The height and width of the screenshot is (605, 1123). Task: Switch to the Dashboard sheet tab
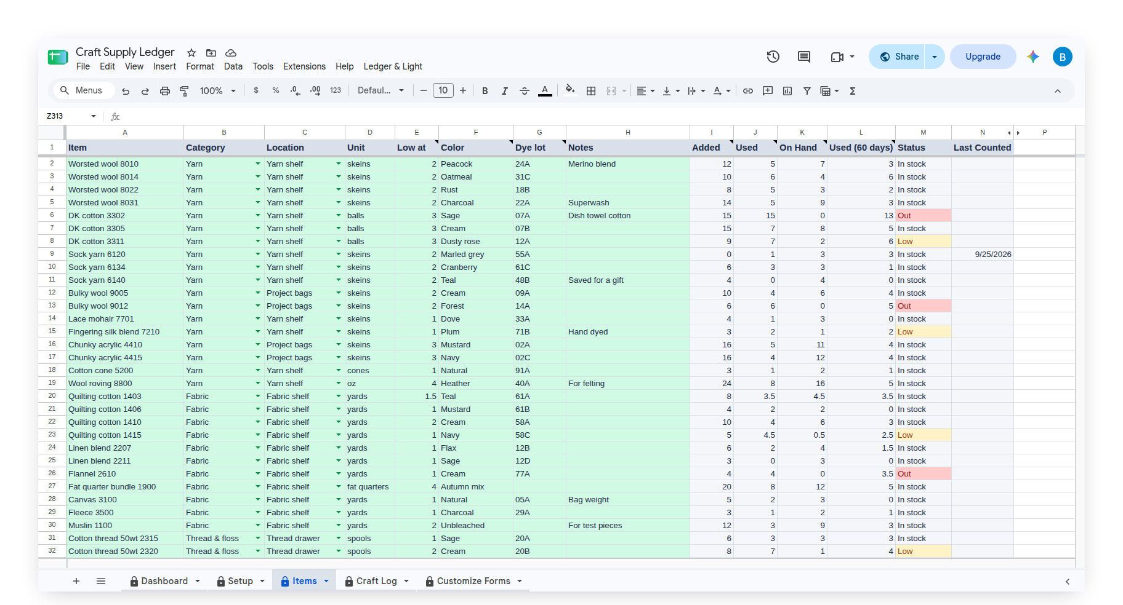[164, 581]
